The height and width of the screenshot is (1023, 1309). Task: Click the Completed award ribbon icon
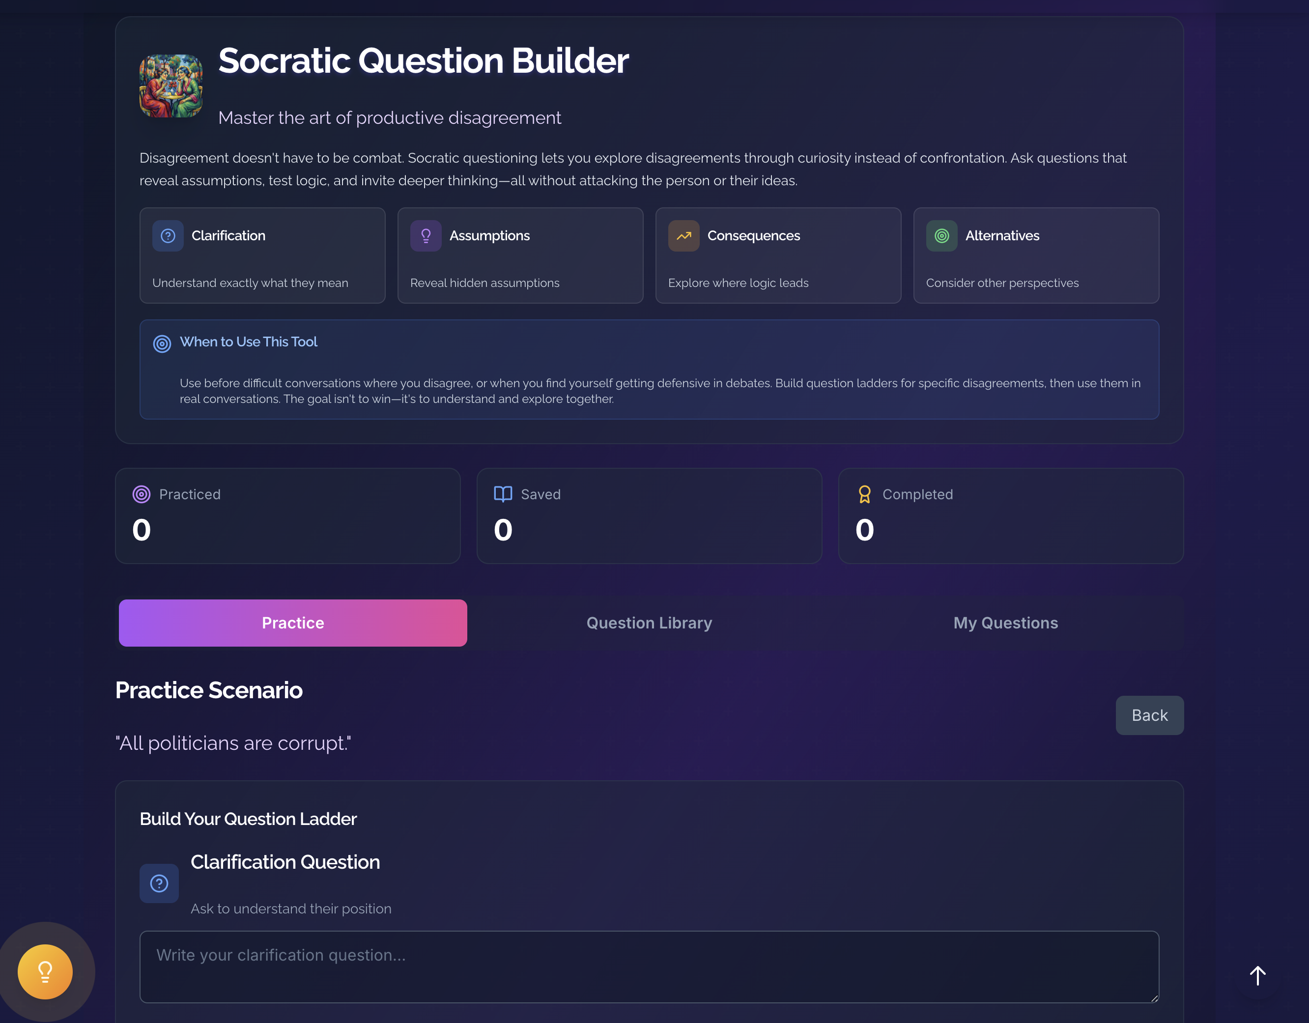(x=864, y=494)
